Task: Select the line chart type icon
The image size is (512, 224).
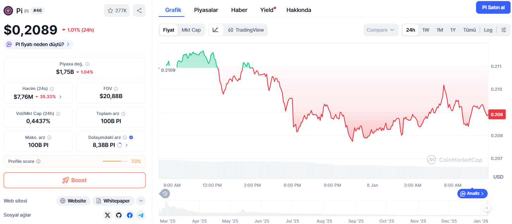Action: (x=216, y=30)
